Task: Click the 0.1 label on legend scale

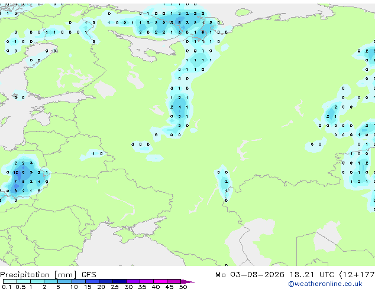Action: (x=7, y=287)
